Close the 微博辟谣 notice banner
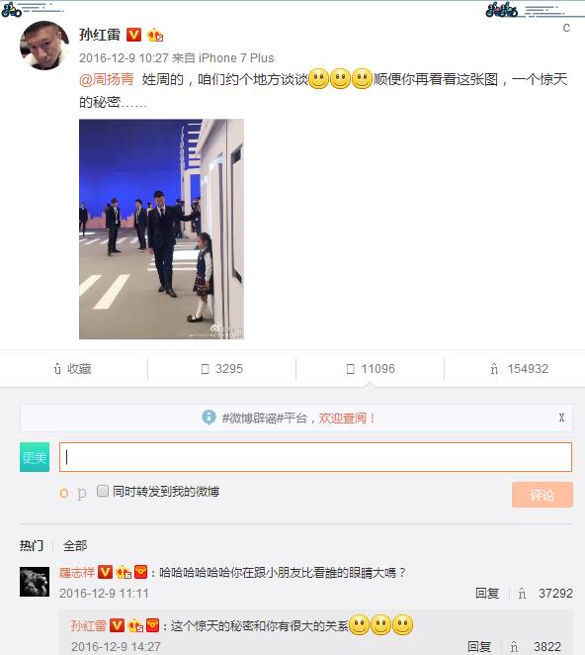The width and height of the screenshot is (585, 655). (561, 418)
